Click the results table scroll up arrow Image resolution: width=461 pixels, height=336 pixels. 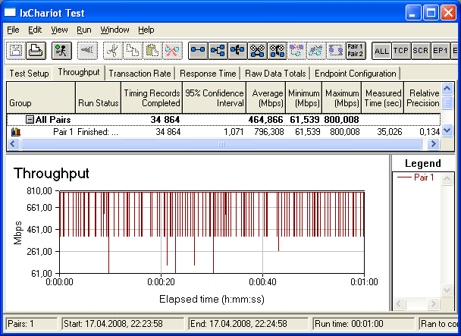447,88
